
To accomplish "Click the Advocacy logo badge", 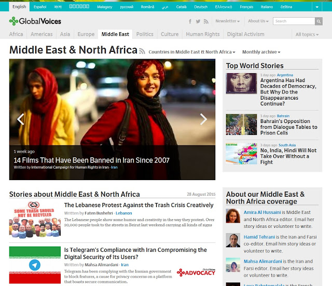I will pos(196,273).
